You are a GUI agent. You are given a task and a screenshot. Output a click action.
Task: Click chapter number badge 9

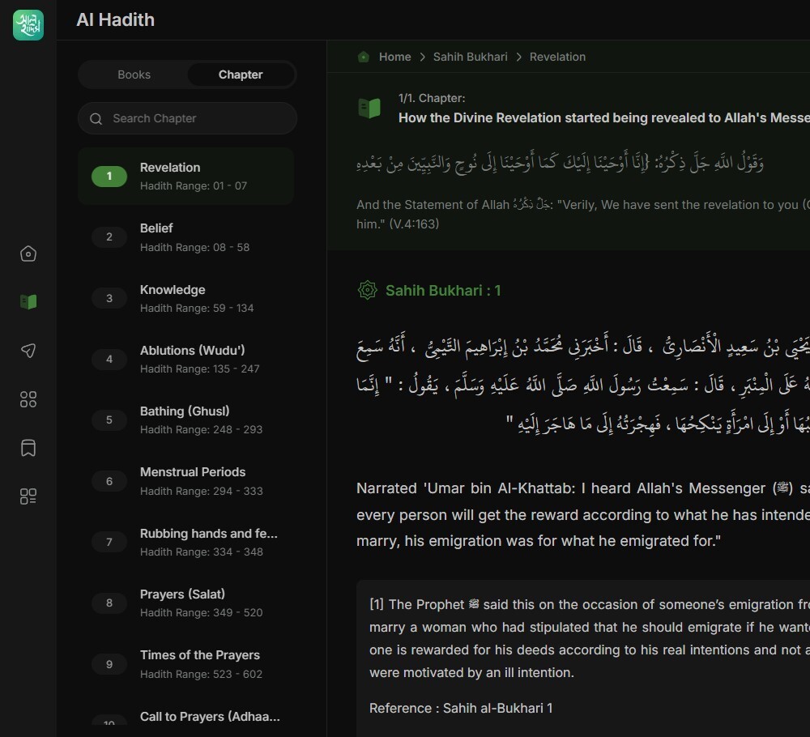(109, 664)
